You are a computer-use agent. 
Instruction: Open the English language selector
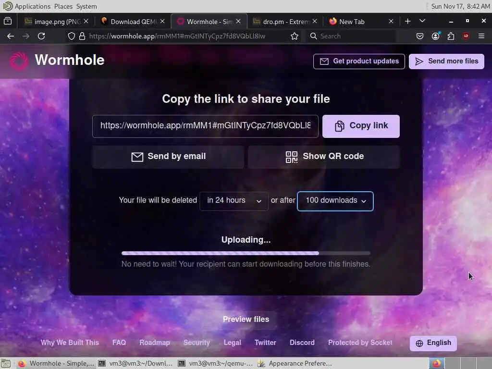click(433, 343)
